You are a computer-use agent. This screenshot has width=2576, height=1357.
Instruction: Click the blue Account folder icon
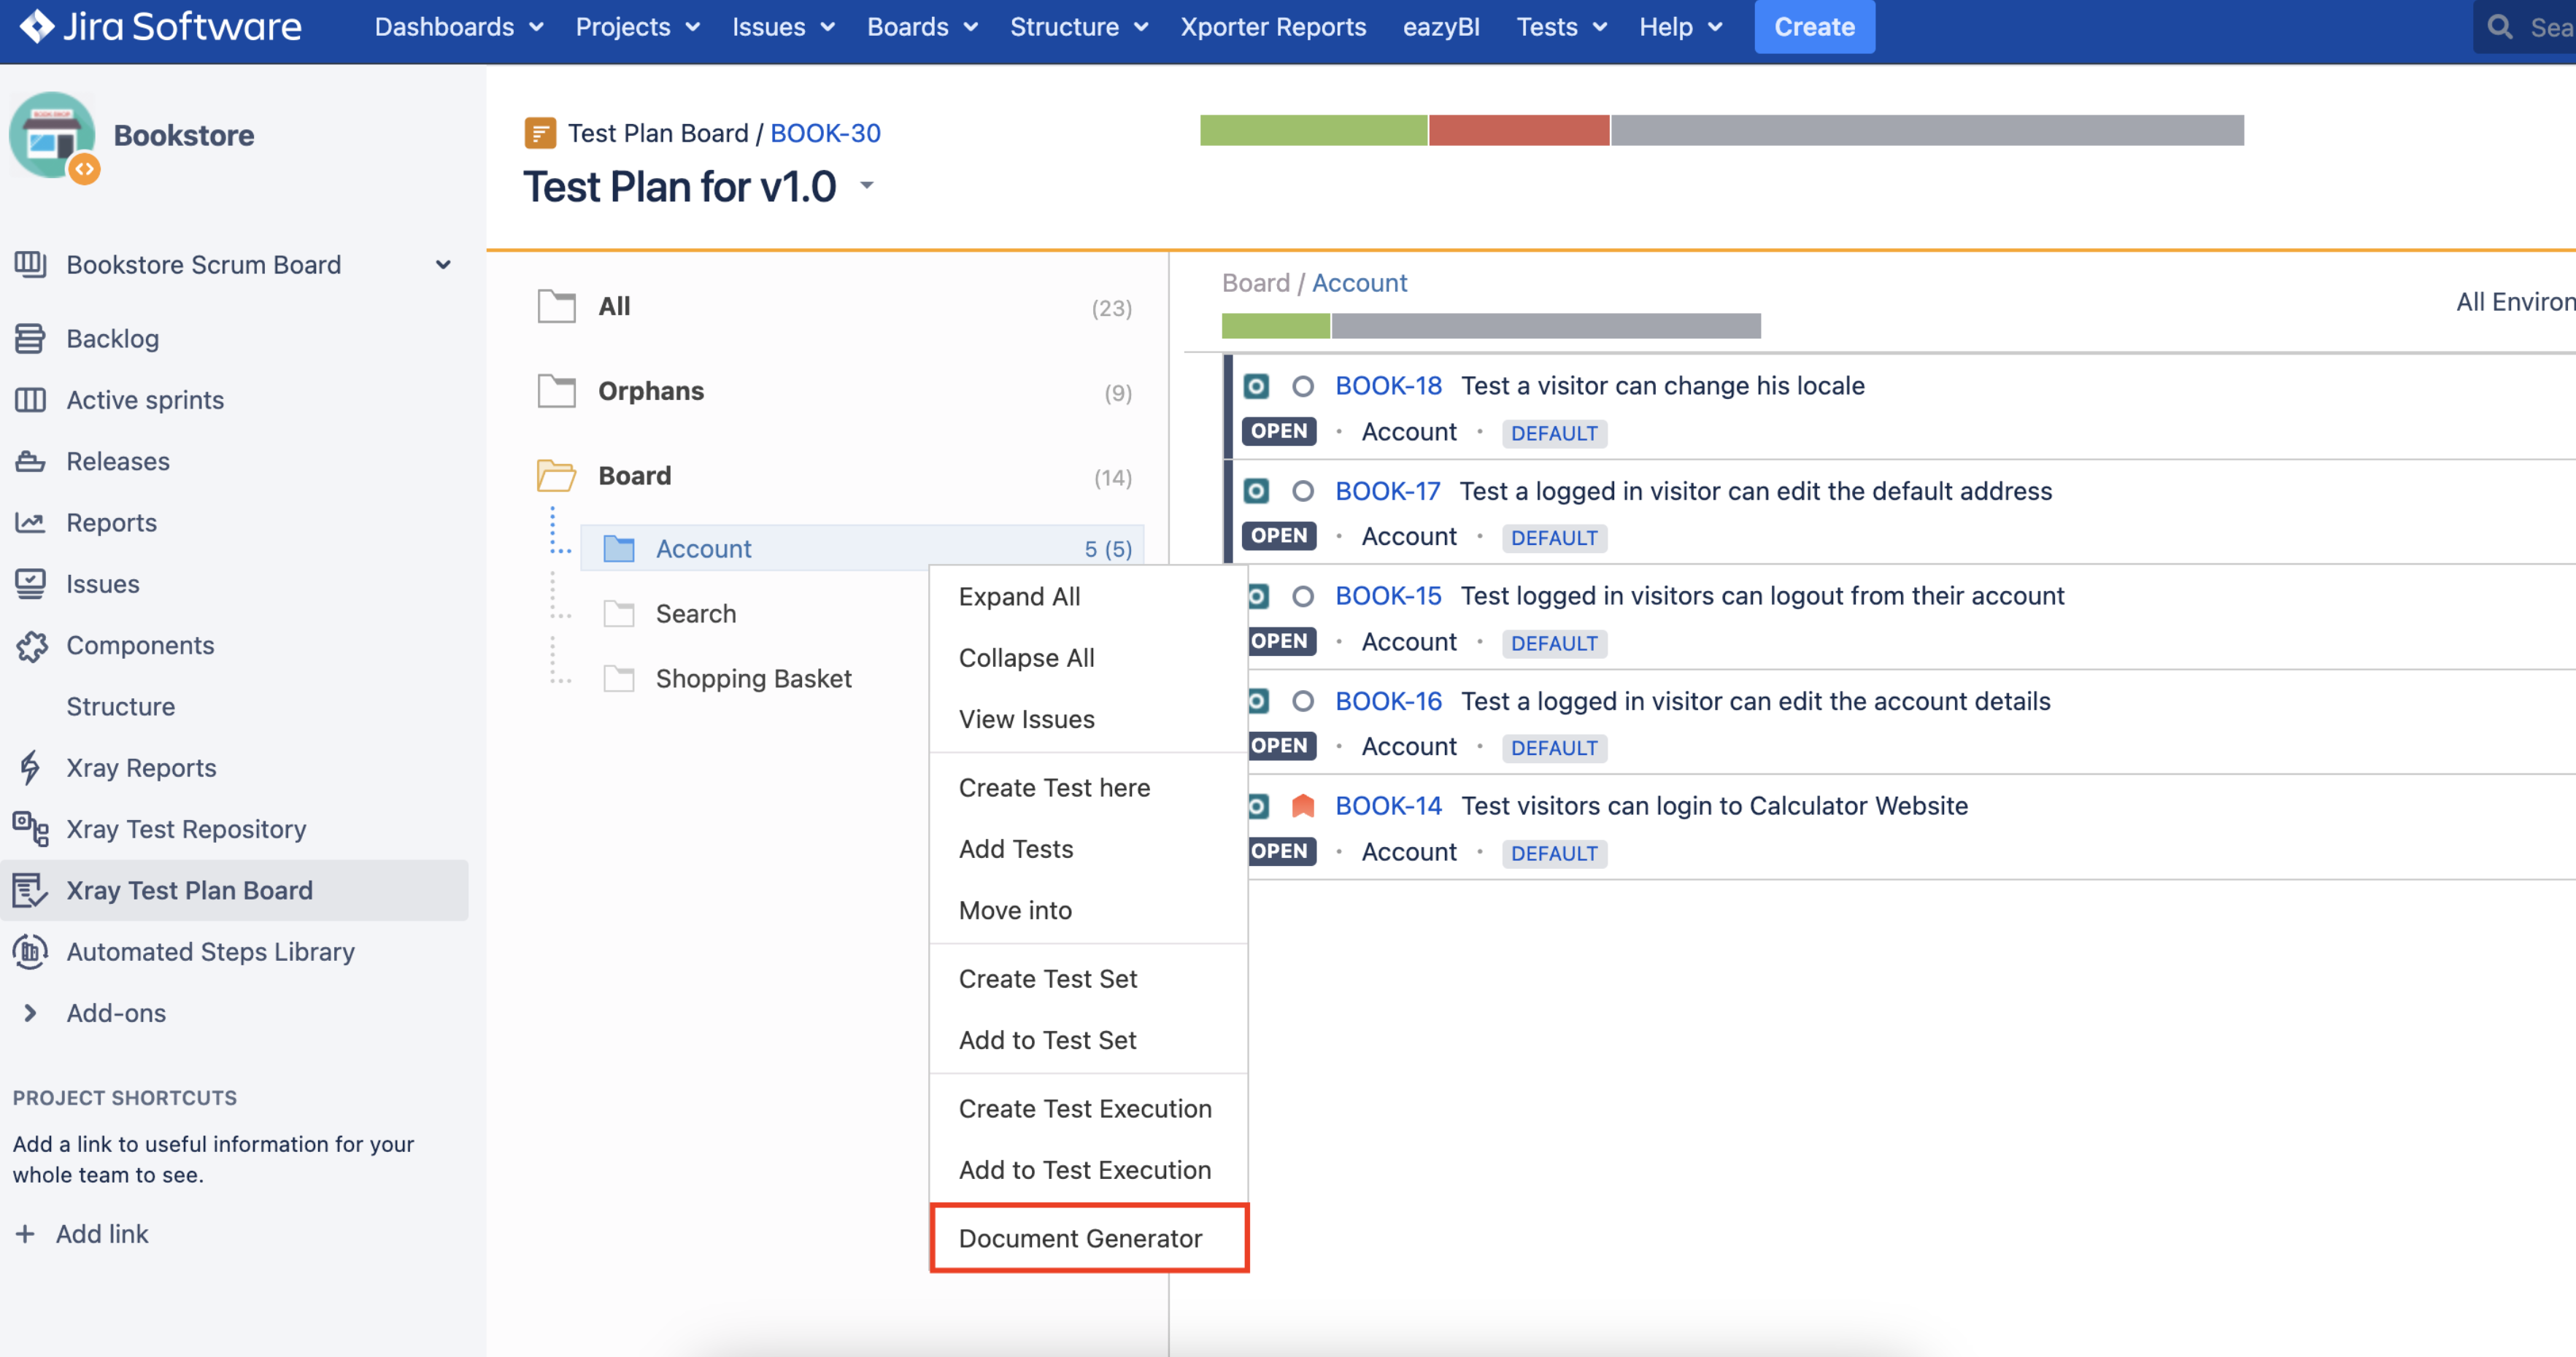pyautogui.click(x=619, y=548)
